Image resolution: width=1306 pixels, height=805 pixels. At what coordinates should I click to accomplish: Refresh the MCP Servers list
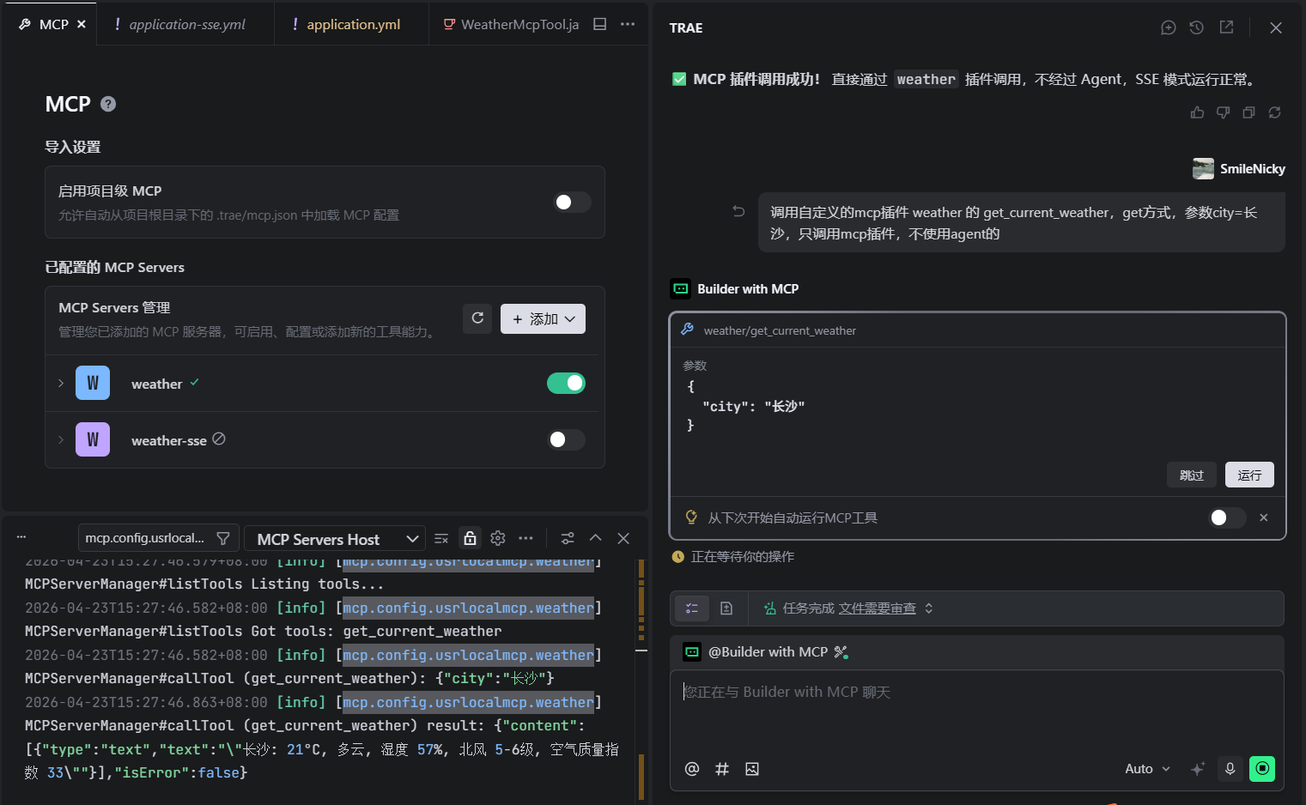(x=477, y=318)
